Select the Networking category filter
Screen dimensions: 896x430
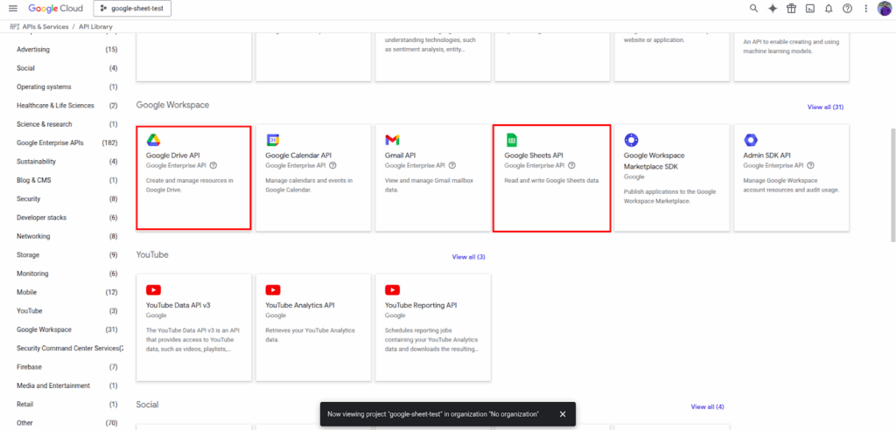(x=34, y=236)
